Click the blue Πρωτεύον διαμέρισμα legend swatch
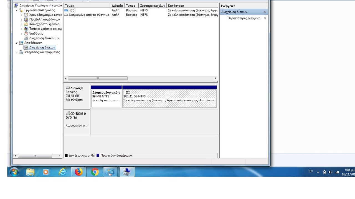Screen dimensions: 355x199 coord(98,156)
